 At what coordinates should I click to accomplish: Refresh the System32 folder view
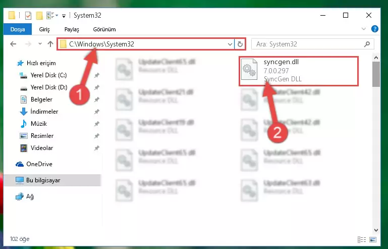click(x=240, y=44)
